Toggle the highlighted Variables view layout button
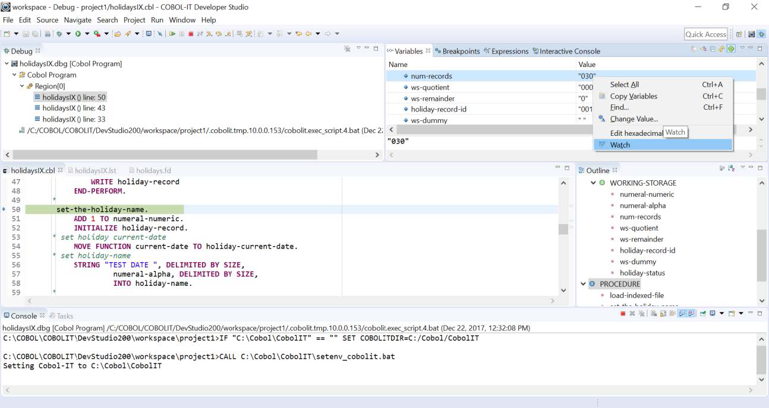The height and width of the screenshot is (408, 769). [731, 49]
